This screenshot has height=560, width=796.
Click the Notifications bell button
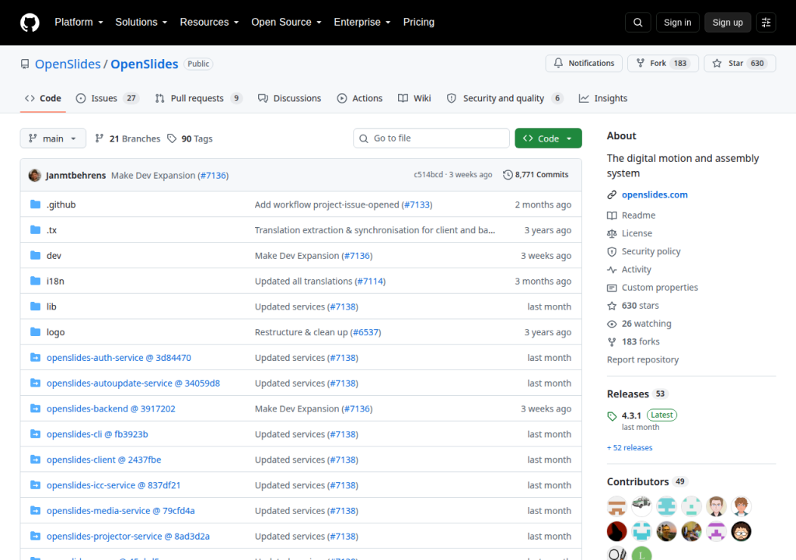click(584, 63)
